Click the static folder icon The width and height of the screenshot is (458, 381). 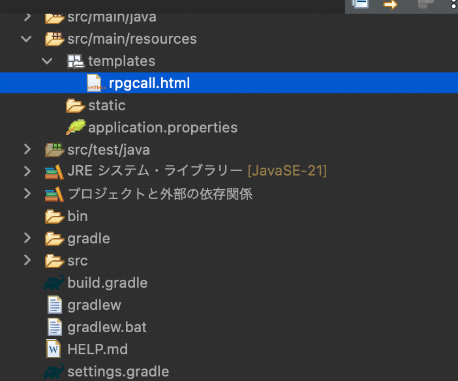(75, 106)
